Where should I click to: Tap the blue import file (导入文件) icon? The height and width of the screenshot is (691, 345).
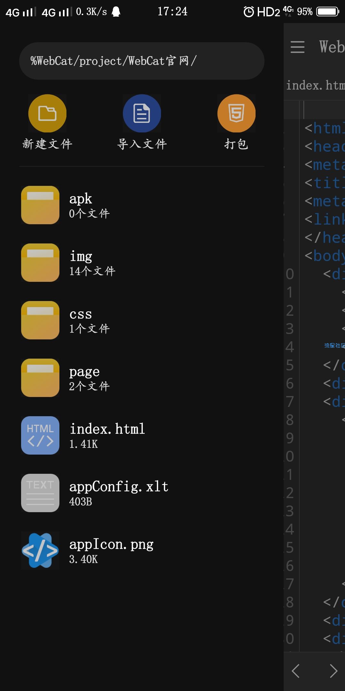pyautogui.click(x=142, y=113)
